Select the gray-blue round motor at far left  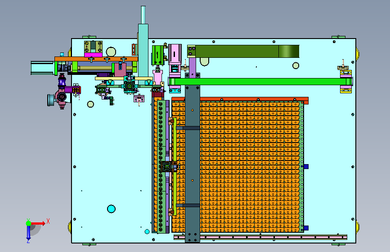pos(51,100)
